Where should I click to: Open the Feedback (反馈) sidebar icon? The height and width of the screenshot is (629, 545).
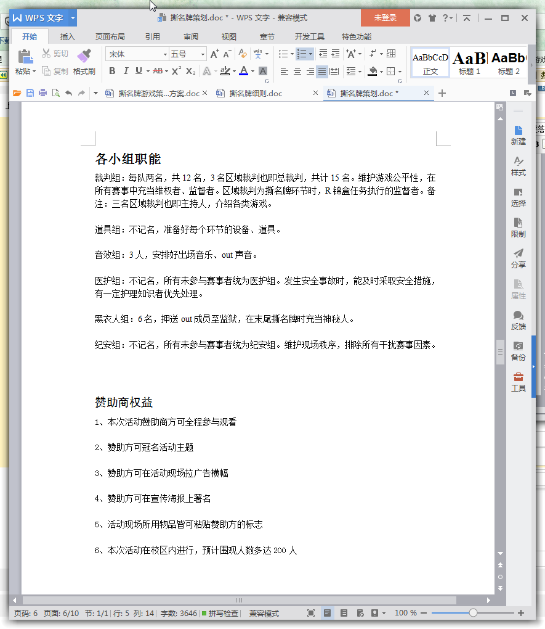(518, 321)
